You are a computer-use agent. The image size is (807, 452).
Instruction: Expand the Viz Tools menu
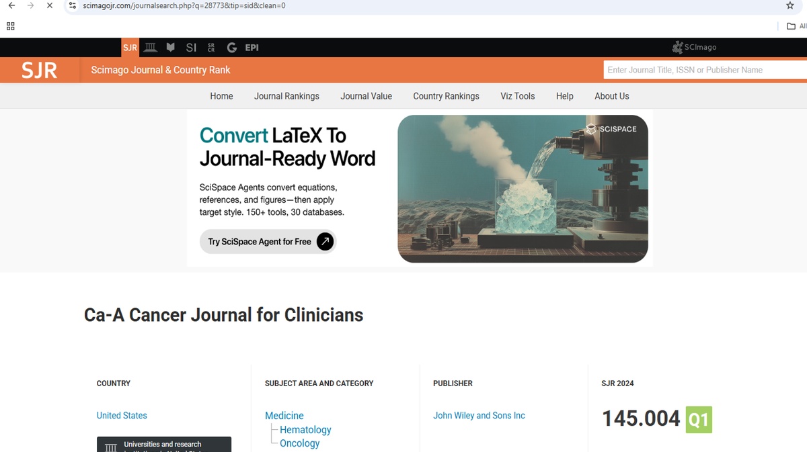point(517,96)
